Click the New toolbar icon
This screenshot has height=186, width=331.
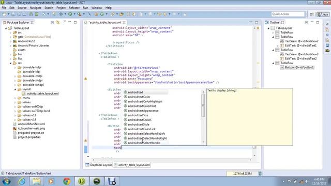(4, 14)
